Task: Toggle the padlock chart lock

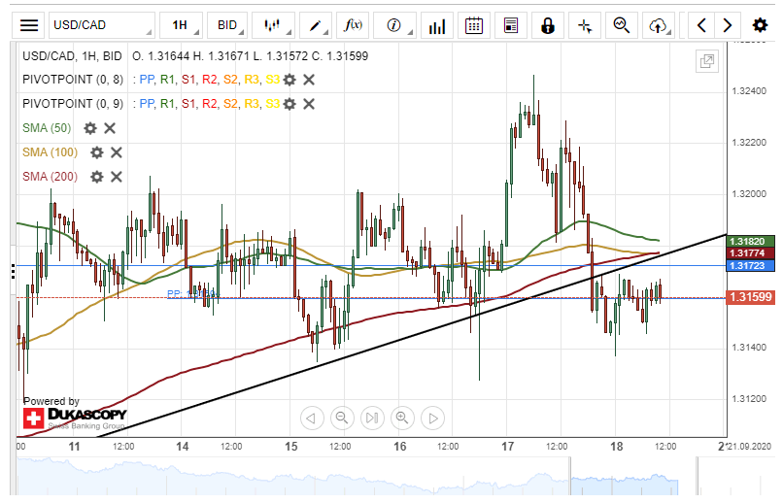Action: click(x=548, y=25)
